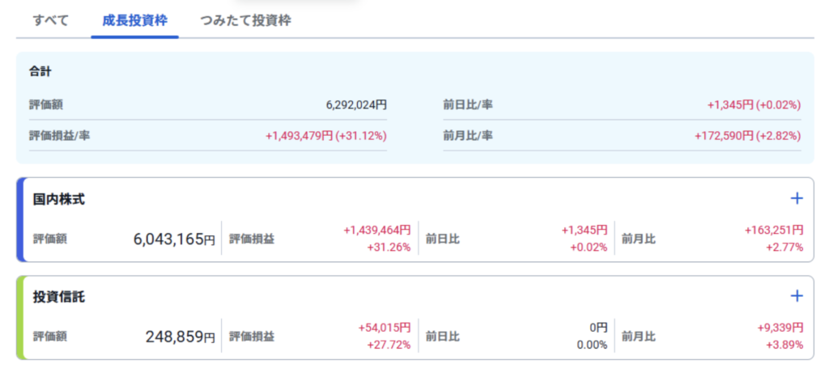Click 国内株式 評価額 6,043,165円
The height and width of the screenshot is (373, 829).
(174, 239)
